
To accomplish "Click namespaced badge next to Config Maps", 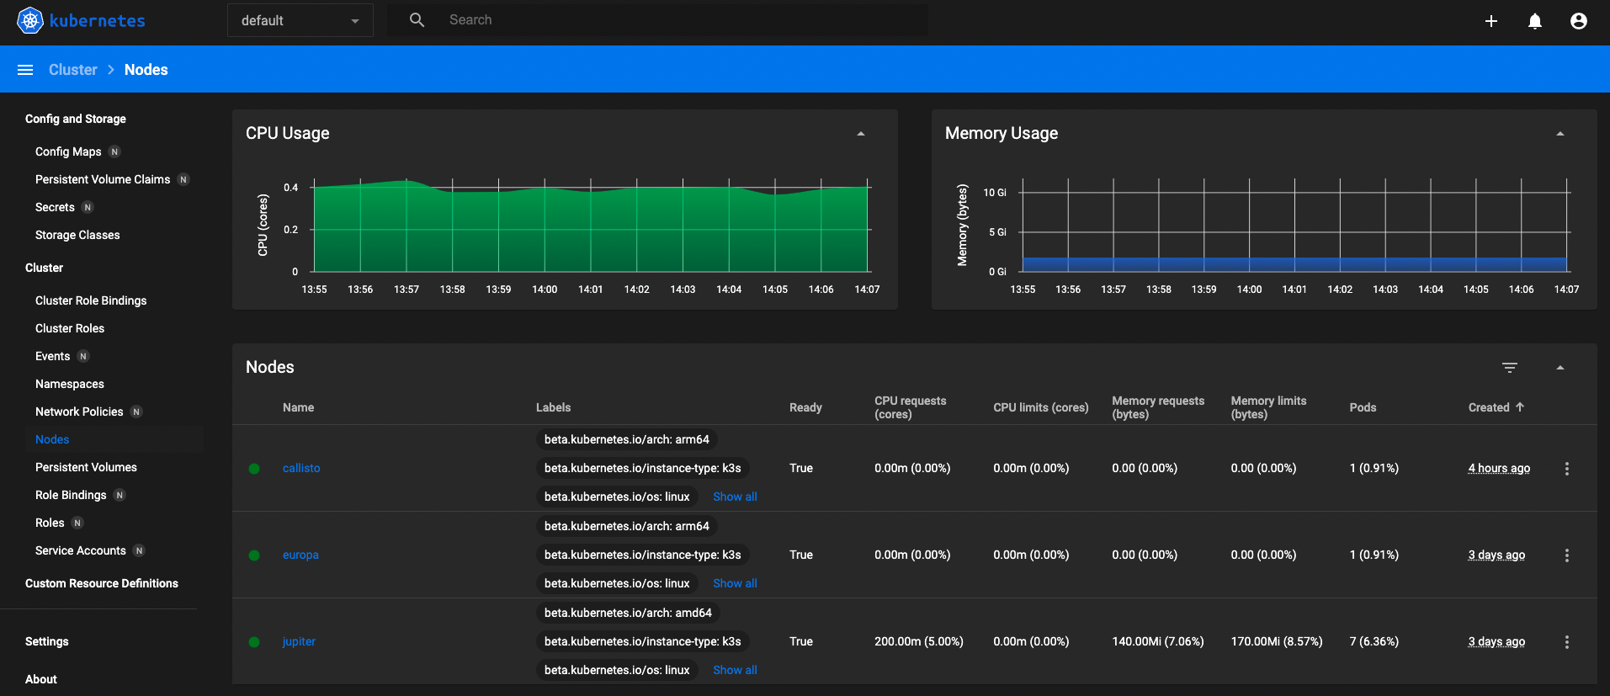I will [114, 151].
